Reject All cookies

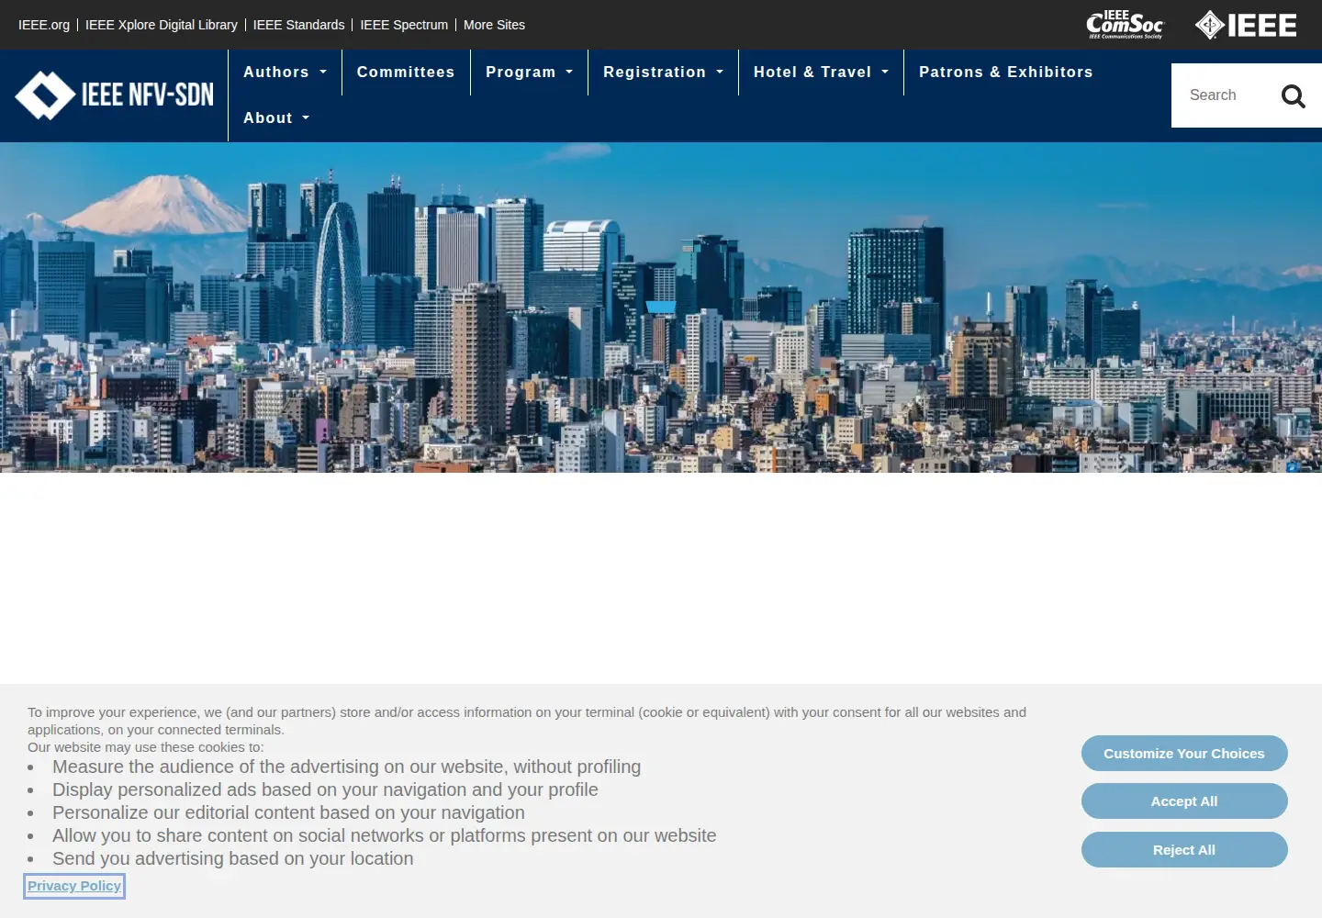(1184, 850)
